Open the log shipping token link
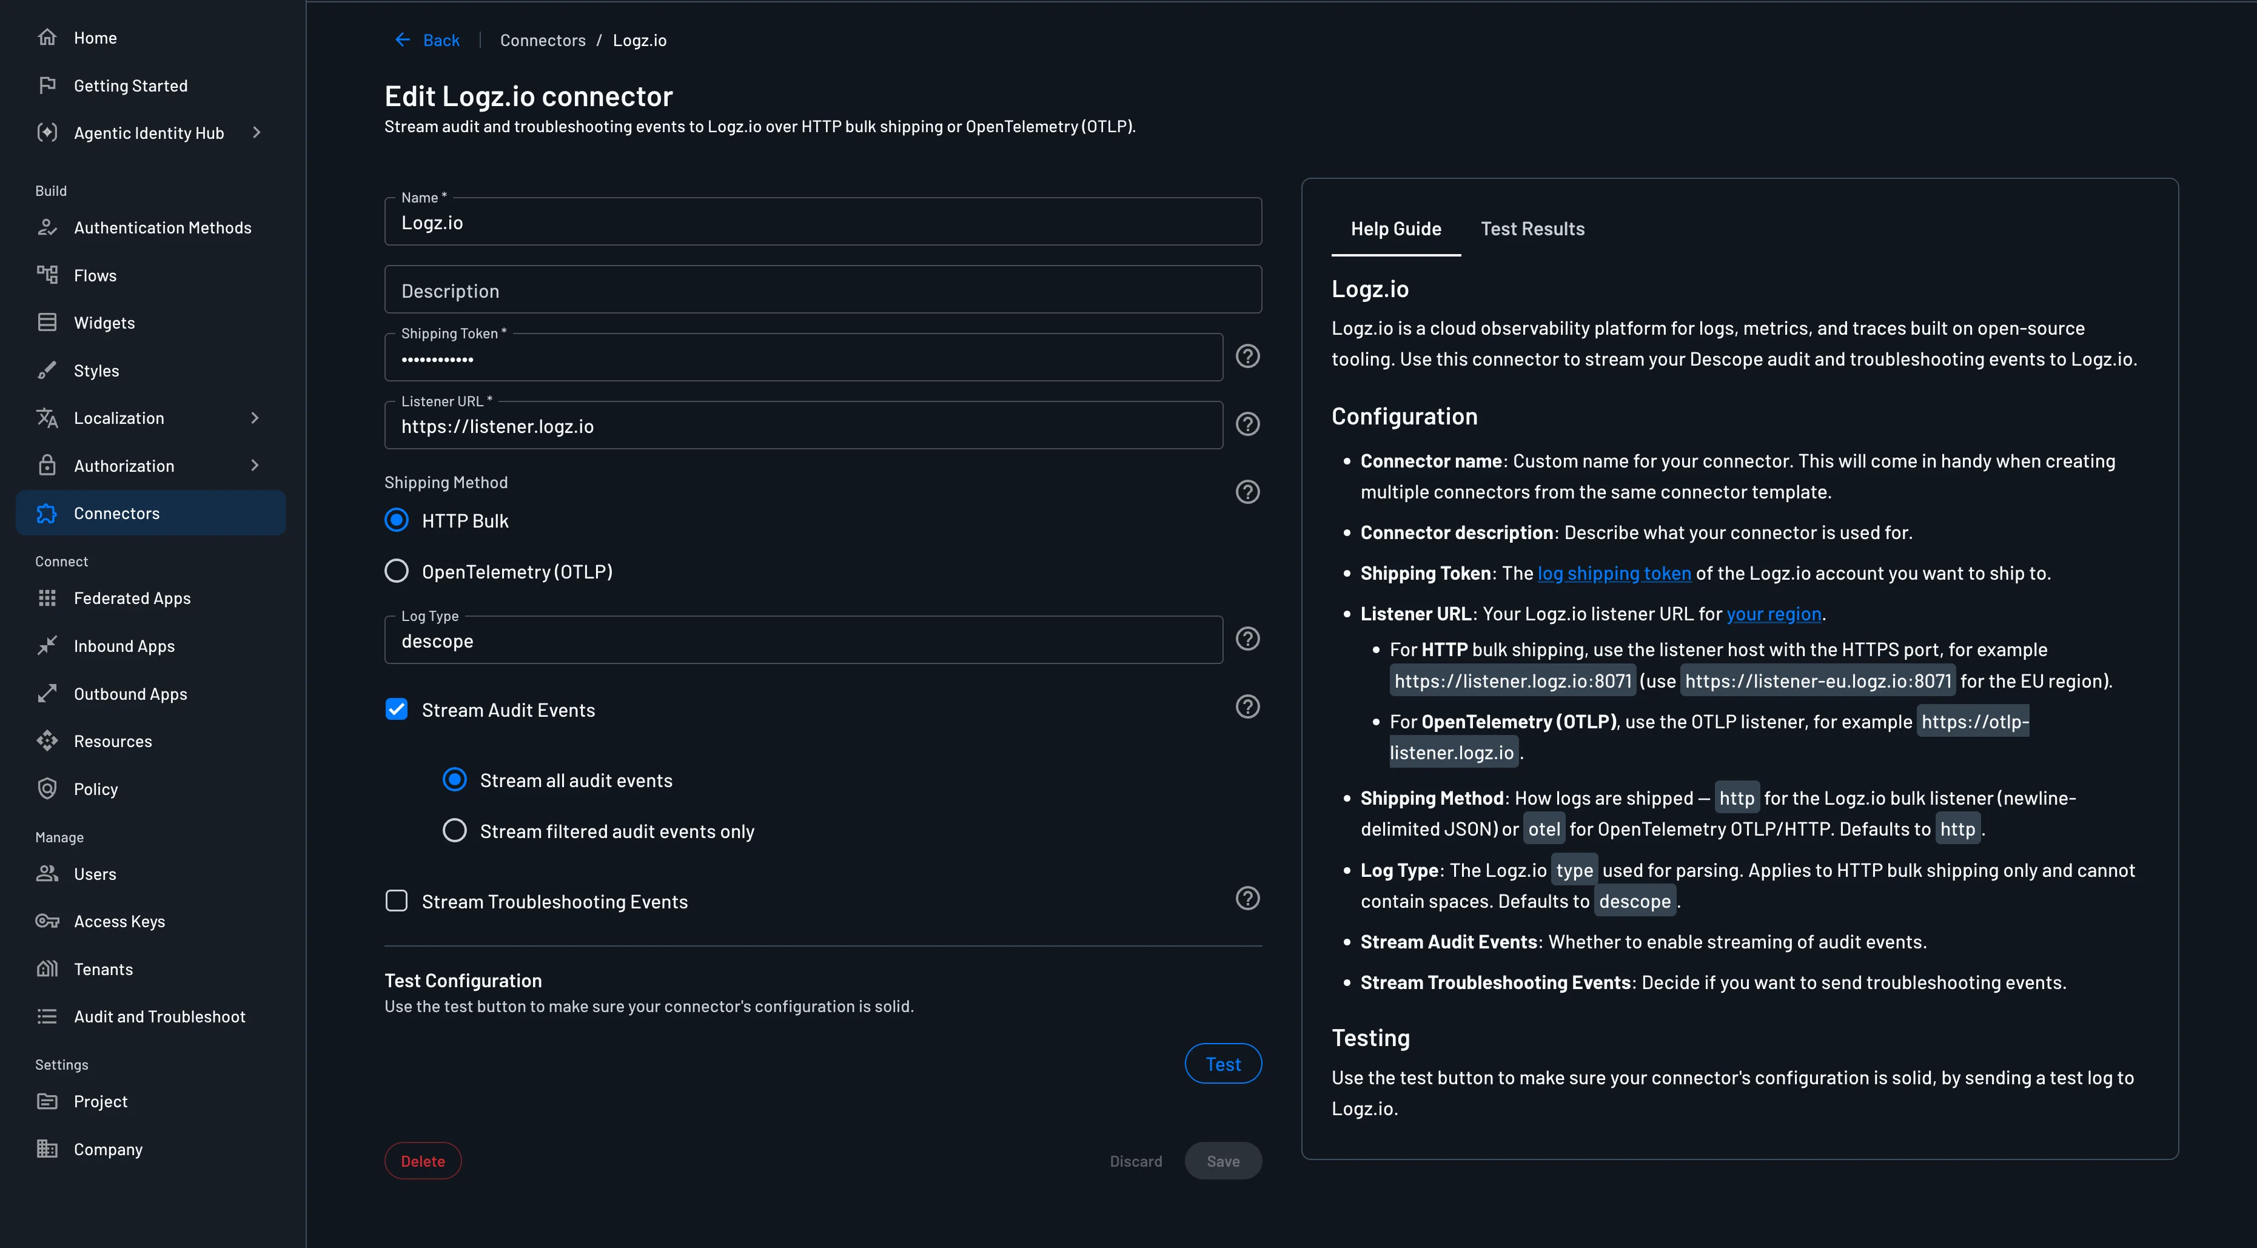The width and height of the screenshot is (2257, 1248). point(1614,573)
